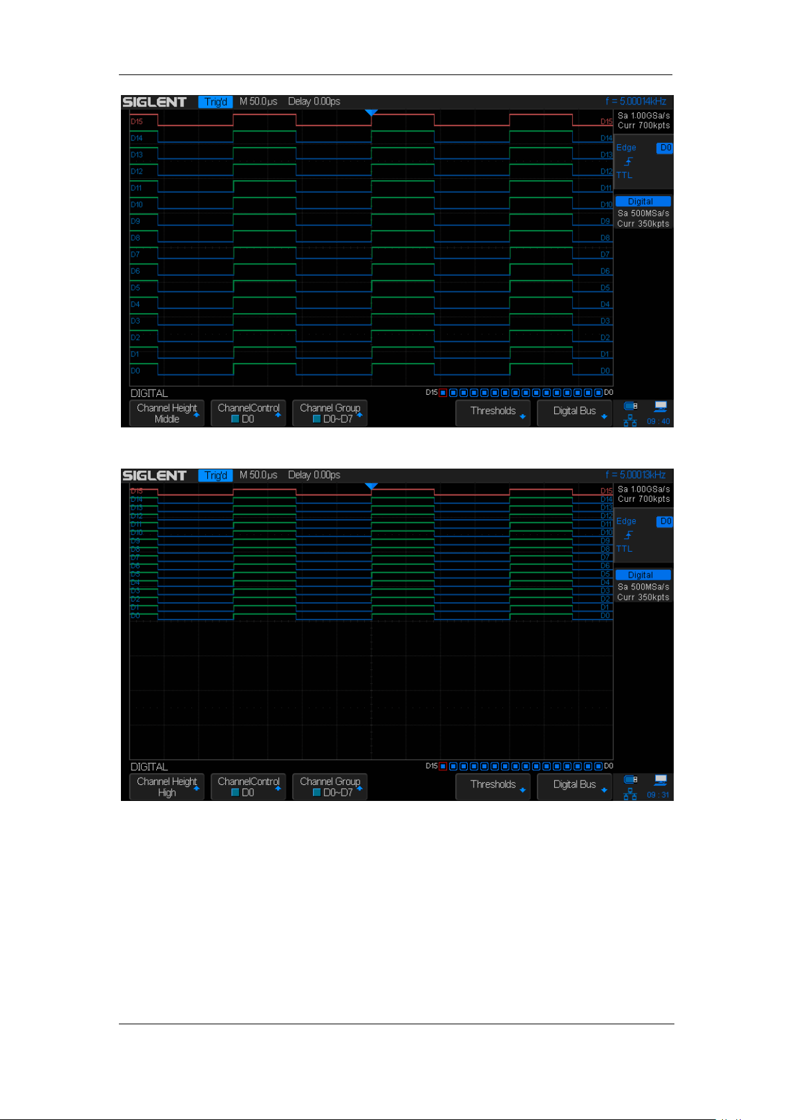Click the 09:31 clock readout

click(658, 795)
